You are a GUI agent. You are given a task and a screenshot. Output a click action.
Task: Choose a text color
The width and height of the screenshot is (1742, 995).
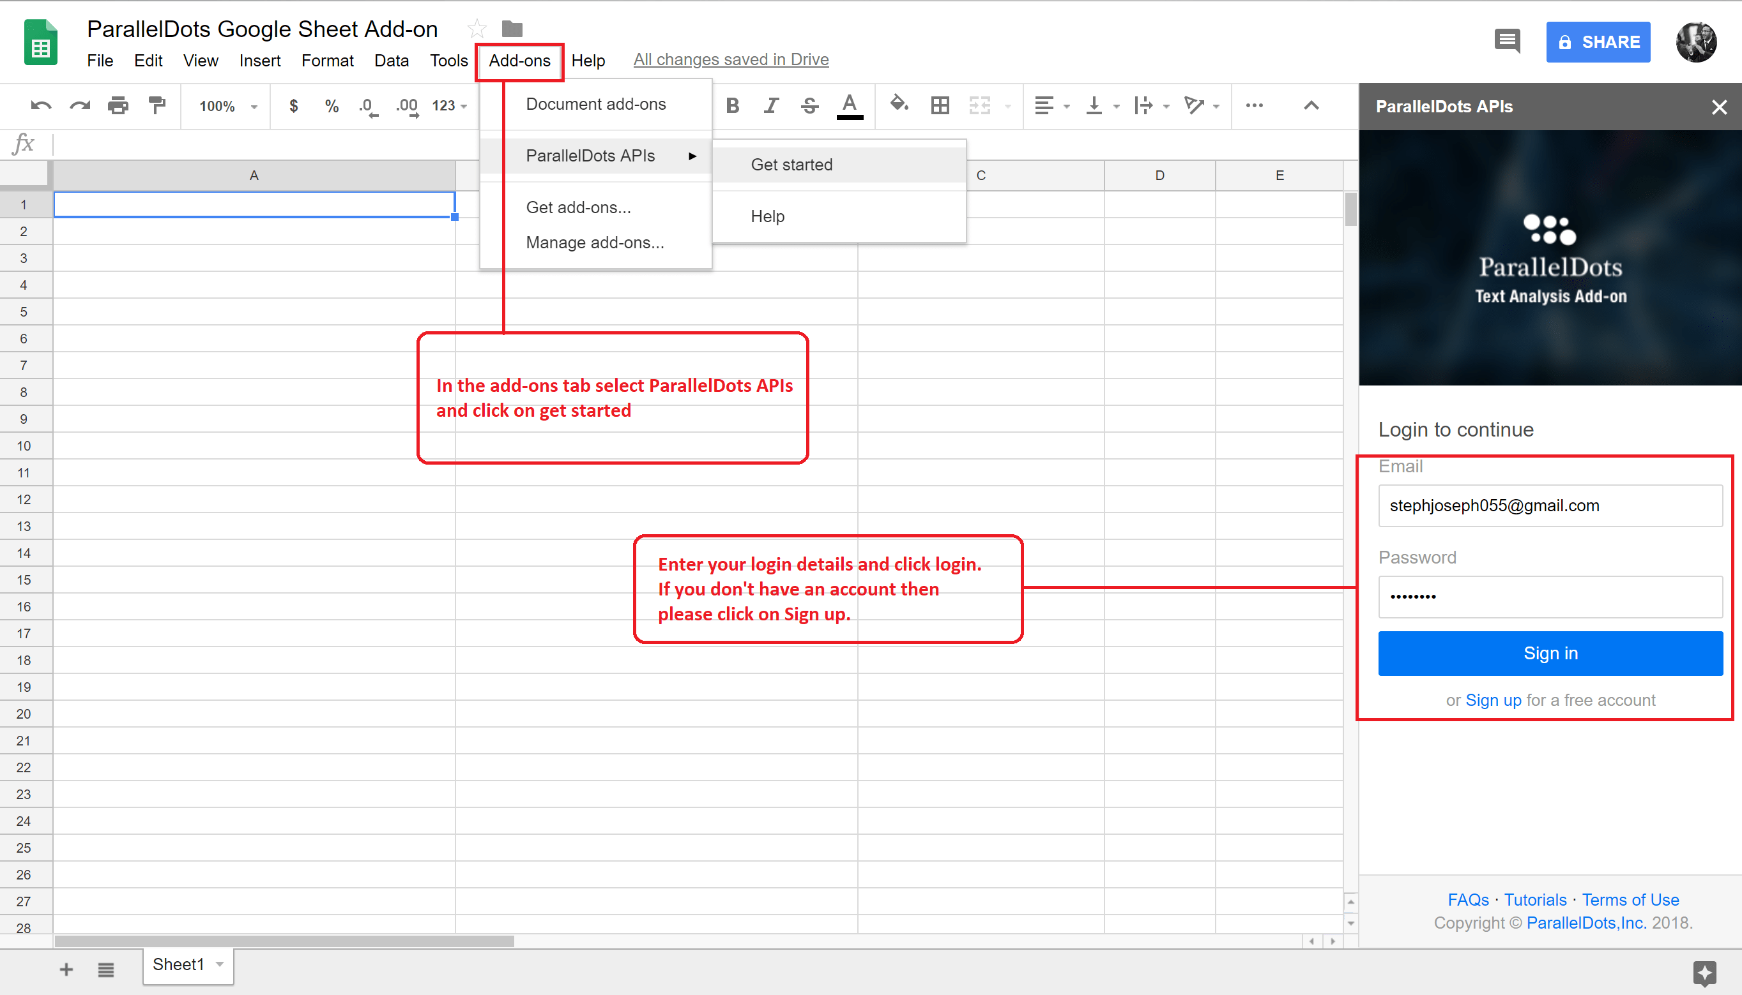point(849,106)
